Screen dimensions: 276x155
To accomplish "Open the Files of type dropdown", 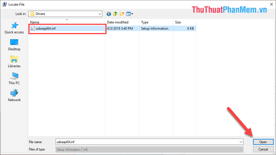I will (241, 150).
